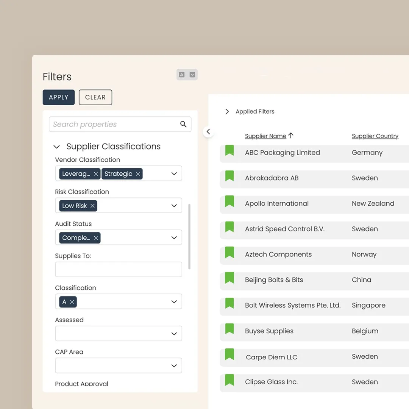Screen dimensions: 409x409
Task: Click the Search properties input field
Action: click(x=120, y=124)
